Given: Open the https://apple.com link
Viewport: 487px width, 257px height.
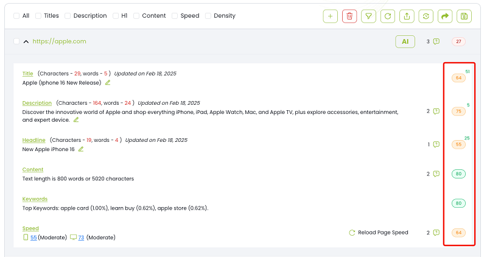Looking at the screenshot, I should (59, 41).
